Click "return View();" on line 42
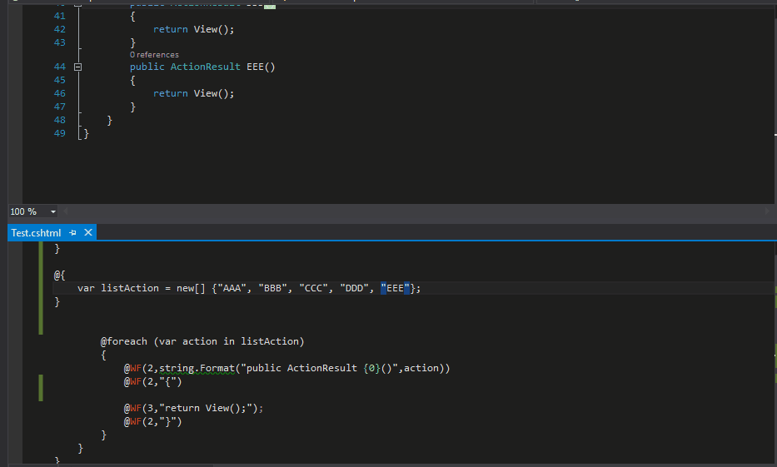 (193, 29)
